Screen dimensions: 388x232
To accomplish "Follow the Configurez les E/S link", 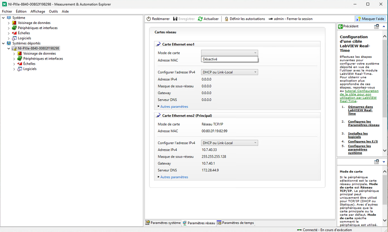I will (363, 141).
